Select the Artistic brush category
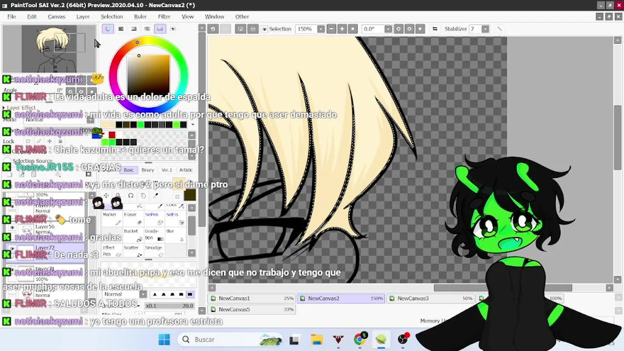 [186, 170]
